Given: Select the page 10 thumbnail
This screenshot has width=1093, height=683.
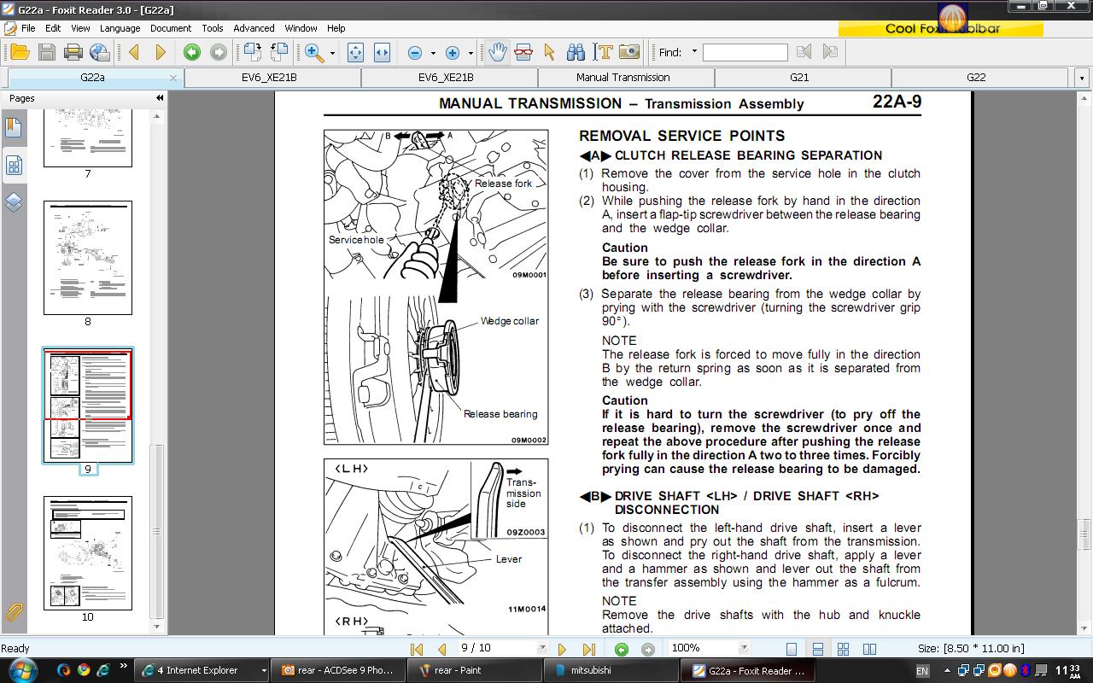Looking at the screenshot, I should (88, 553).
